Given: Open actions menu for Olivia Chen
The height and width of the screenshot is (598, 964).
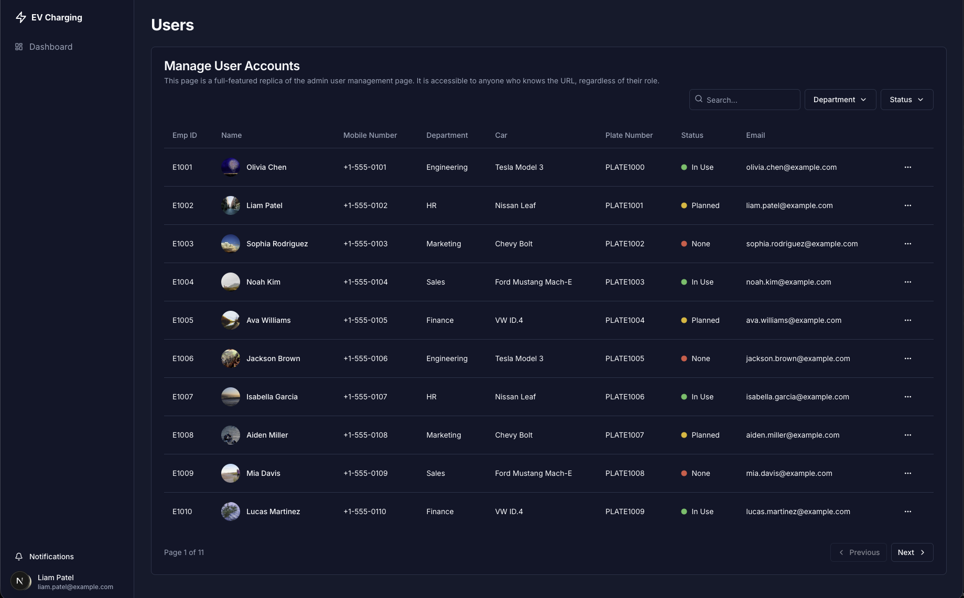Looking at the screenshot, I should pyautogui.click(x=907, y=167).
